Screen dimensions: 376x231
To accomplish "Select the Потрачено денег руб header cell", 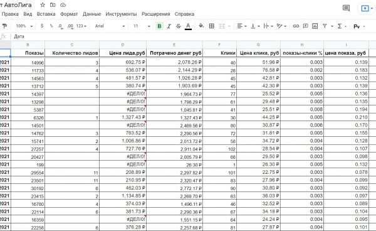I will (x=175, y=53).
